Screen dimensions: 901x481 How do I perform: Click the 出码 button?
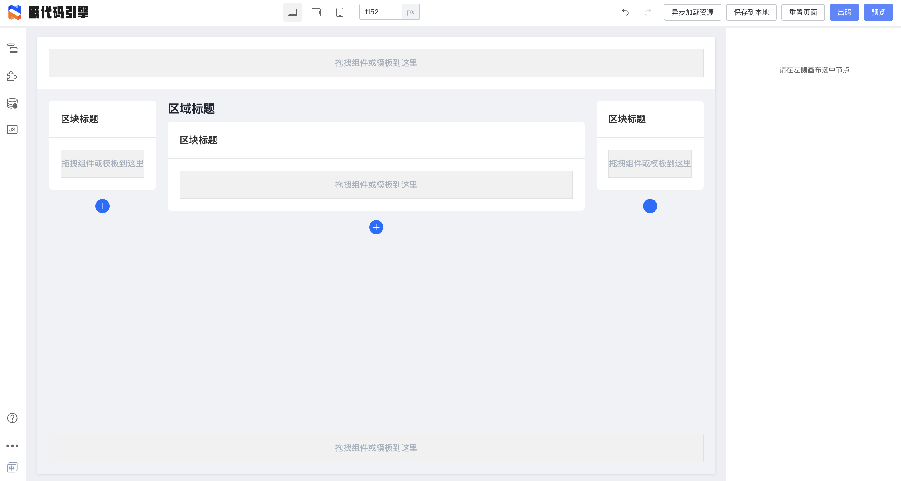tap(844, 13)
